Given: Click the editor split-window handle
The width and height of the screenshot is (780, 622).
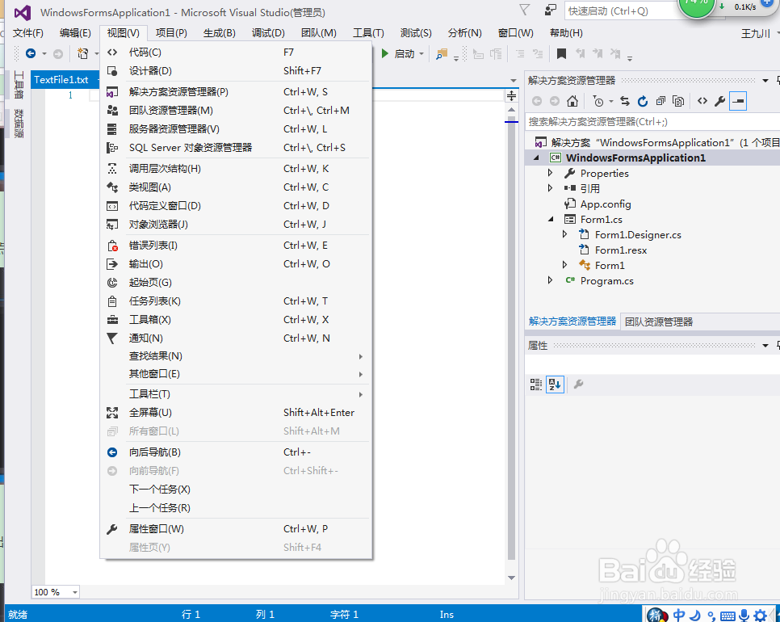Looking at the screenshot, I should point(511,95).
